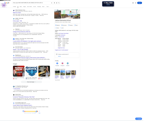Clear the search box with the X icon
This screenshot has width=144, height=121.
tap(52, 3)
